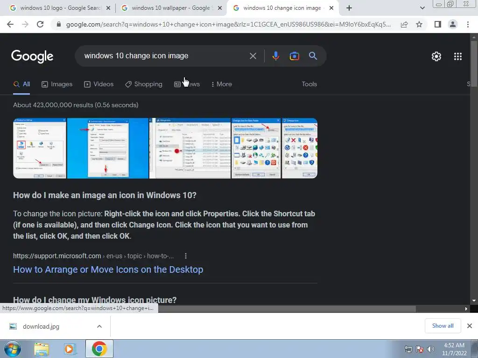Open fourth Change Icon dialog thumbnail
The image size is (478, 358).
click(x=256, y=148)
